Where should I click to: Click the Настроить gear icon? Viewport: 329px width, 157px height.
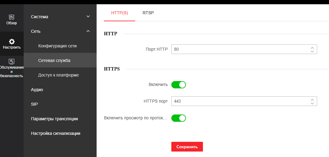point(12,42)
